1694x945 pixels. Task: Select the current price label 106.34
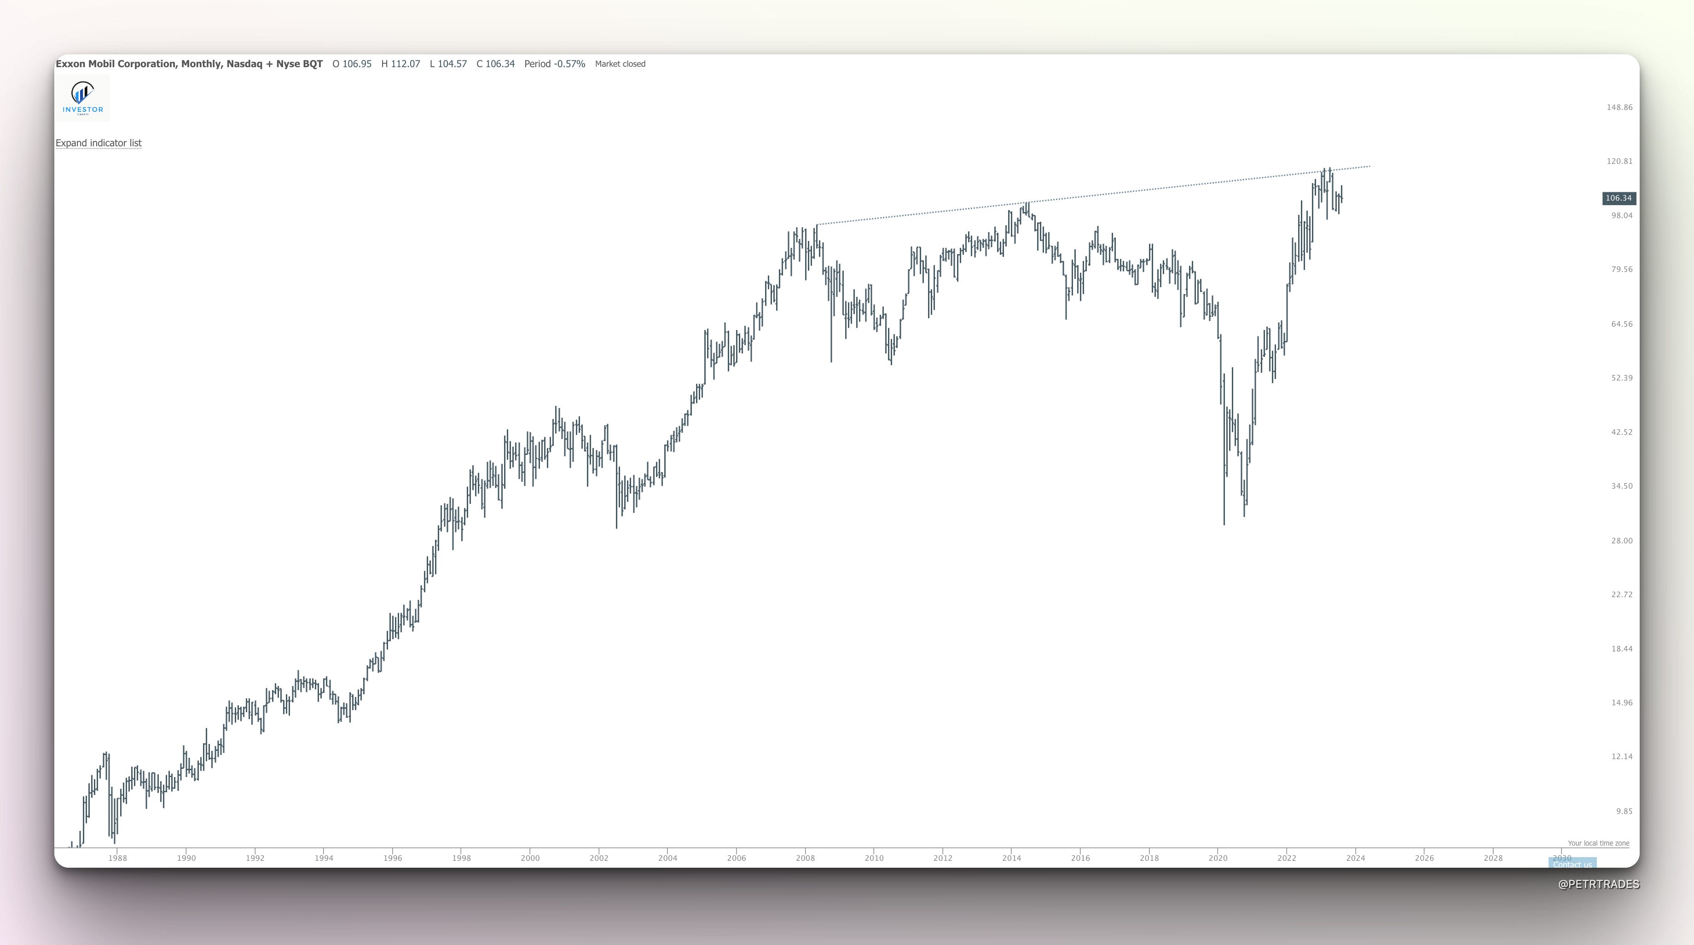click(1619, 198)
